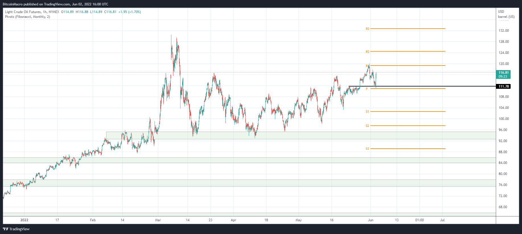Click the change value +1.95 (+1.70%)
522x234 pixels.
pyautogui.click(x=130, y=12)
